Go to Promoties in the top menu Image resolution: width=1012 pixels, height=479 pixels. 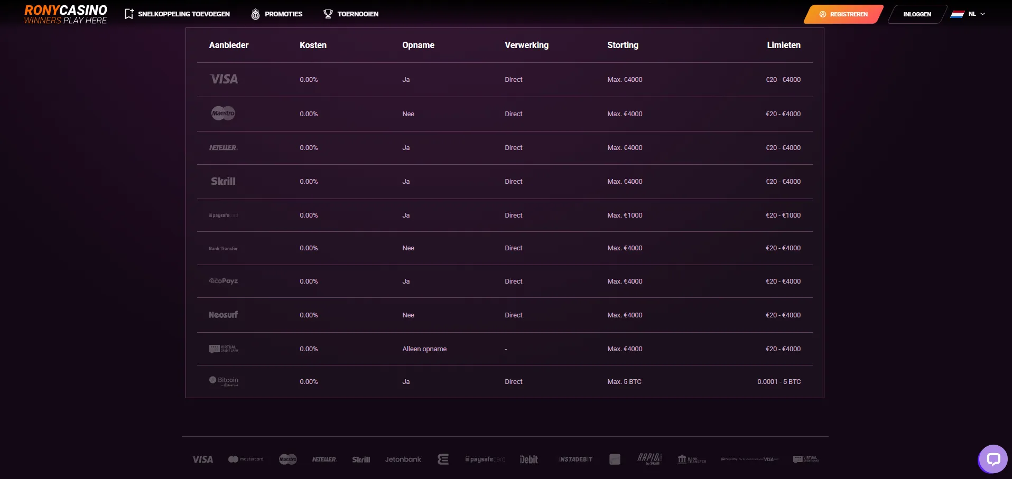277,14
